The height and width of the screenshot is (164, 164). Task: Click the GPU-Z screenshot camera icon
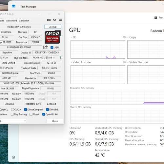(x=49, y=20)
